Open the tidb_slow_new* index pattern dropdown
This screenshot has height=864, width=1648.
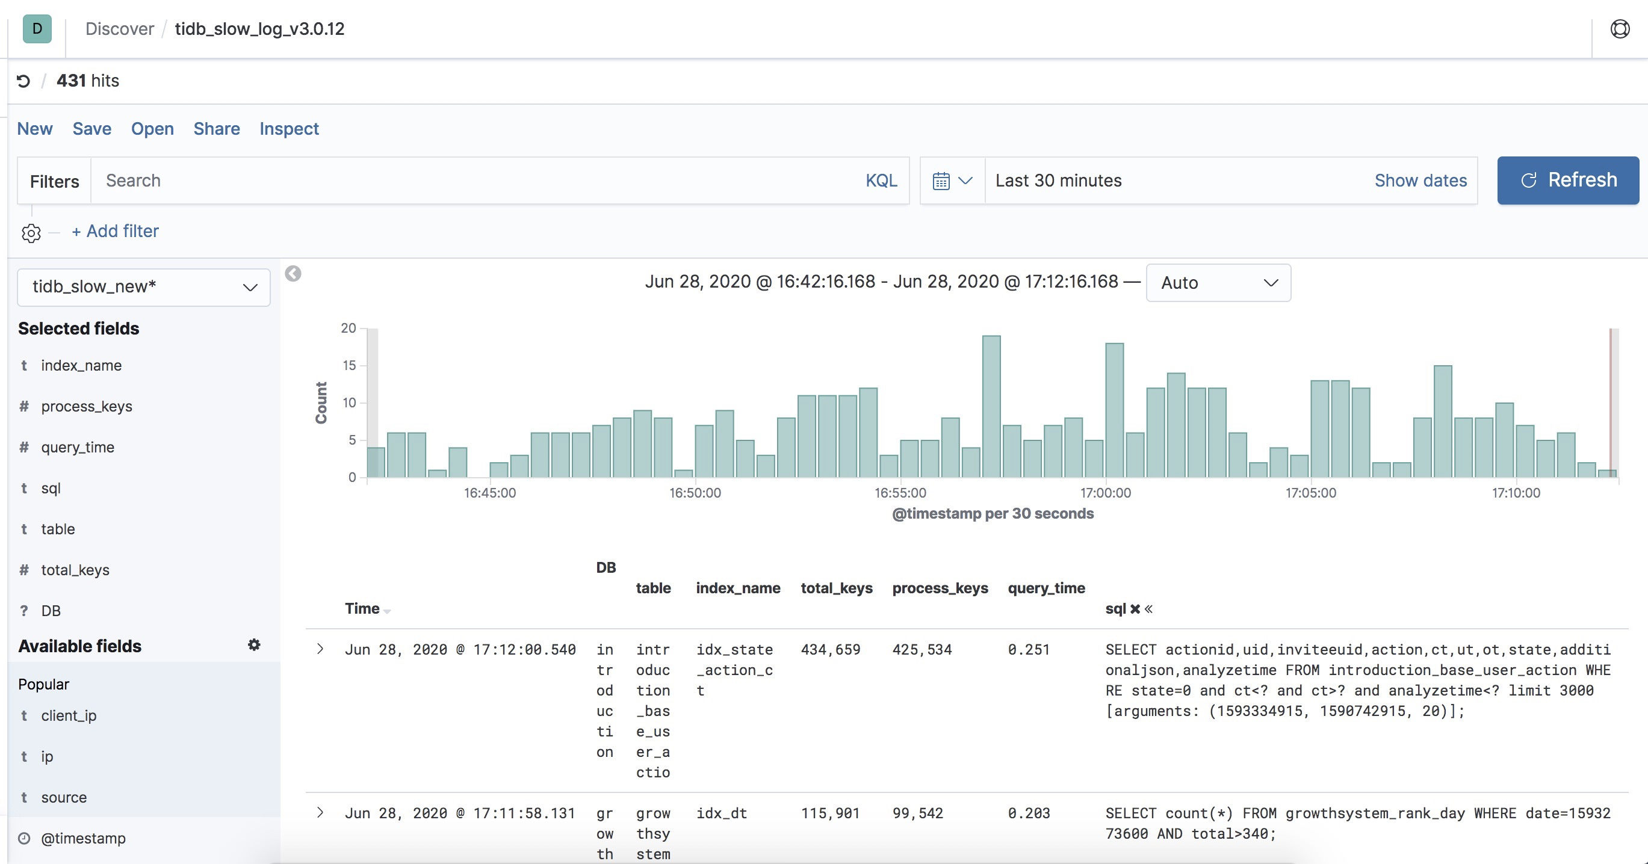point(144,287)
